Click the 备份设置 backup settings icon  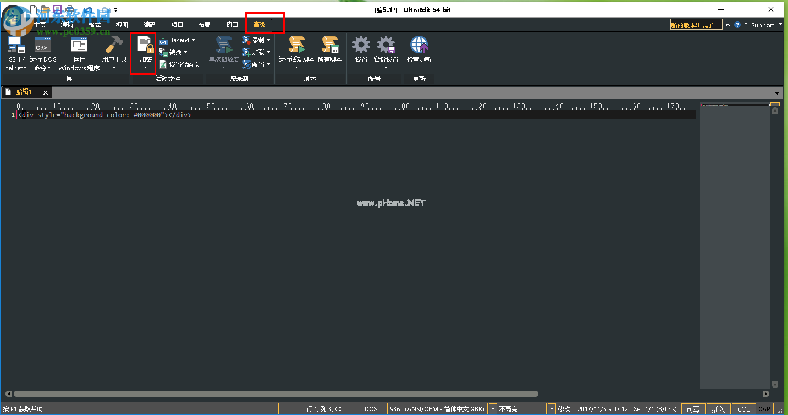(386, 46)
